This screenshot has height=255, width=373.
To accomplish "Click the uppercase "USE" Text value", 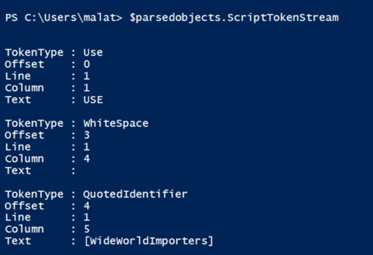I will click(x=93, y=100).
